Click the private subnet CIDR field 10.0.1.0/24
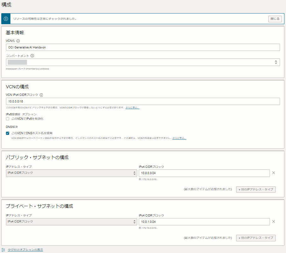The image size is (286, 253). (x=204, y=222)
